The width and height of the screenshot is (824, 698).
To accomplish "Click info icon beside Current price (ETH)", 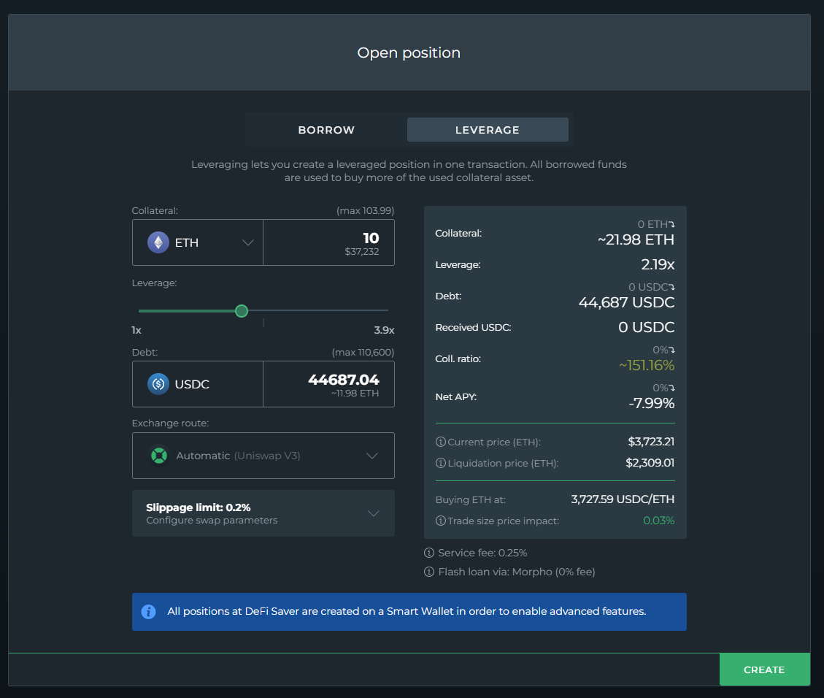I will pyautogui.click(x=440, y=442).
